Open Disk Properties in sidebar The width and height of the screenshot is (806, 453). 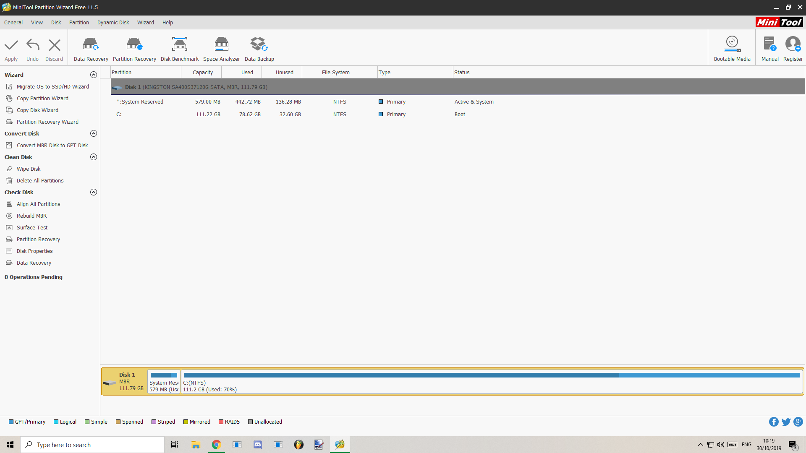(34, 251)
